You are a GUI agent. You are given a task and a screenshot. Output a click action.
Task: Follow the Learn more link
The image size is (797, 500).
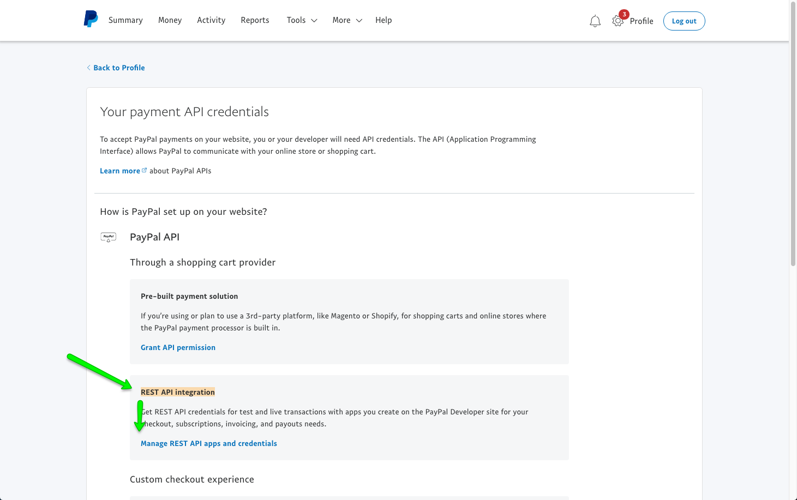[x=119, y=170]
